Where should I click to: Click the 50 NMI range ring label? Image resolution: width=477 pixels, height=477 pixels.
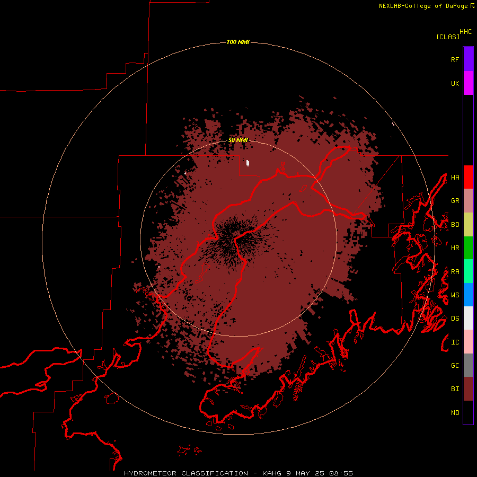pos(238,140)
